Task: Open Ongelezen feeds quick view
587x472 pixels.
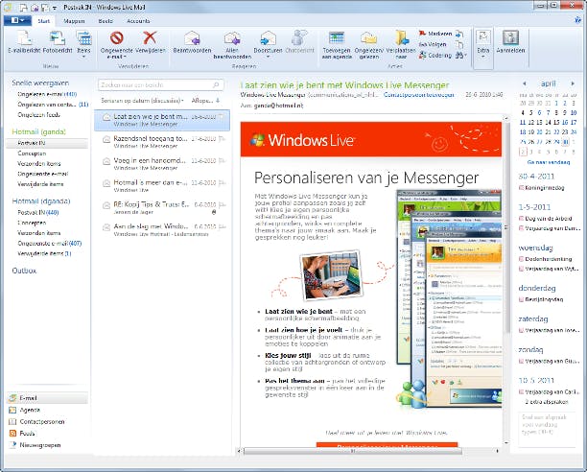Action: coord(38,115)
